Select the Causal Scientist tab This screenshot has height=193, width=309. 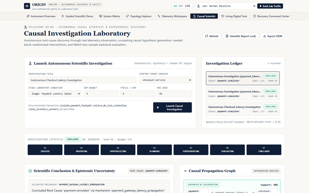[x=204, y=16]
